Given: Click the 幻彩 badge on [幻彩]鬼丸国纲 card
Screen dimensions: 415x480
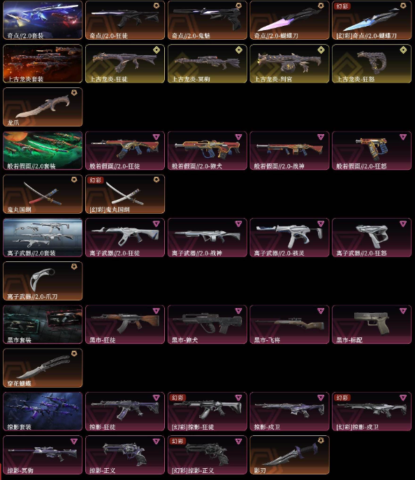Looking at the screenshot, I should pyautogui.click(x=95, y=180).
